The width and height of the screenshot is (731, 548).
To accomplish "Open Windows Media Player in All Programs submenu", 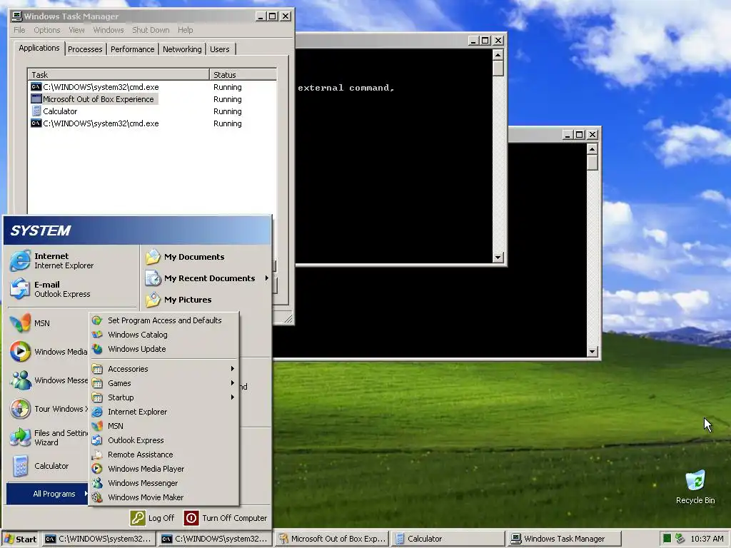I will (164, 469).
